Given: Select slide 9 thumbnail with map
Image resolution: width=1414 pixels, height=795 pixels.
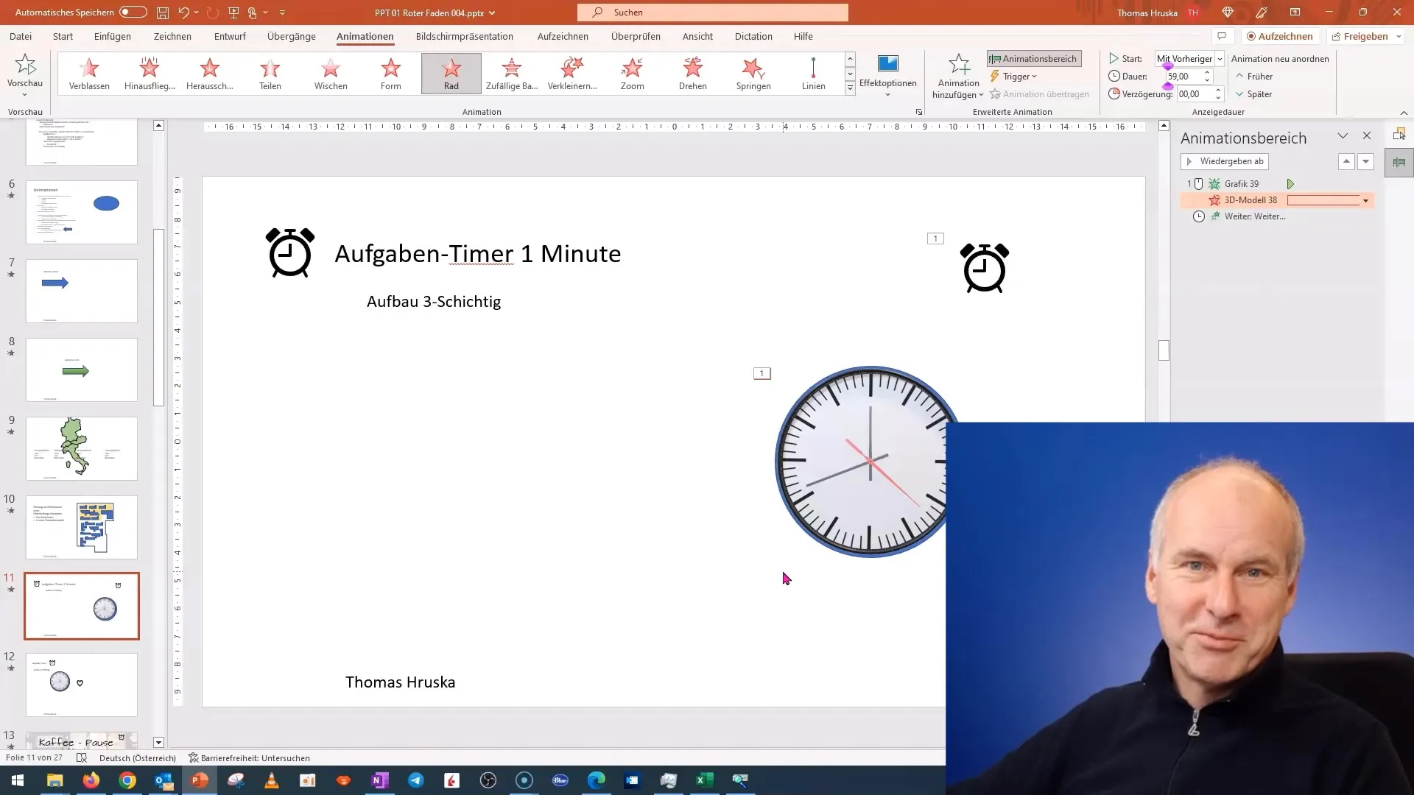Looking at the screenshot, I should 82,448.
